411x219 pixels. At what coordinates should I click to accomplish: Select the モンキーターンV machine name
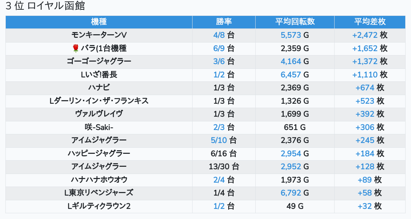(x=99, y=35)
